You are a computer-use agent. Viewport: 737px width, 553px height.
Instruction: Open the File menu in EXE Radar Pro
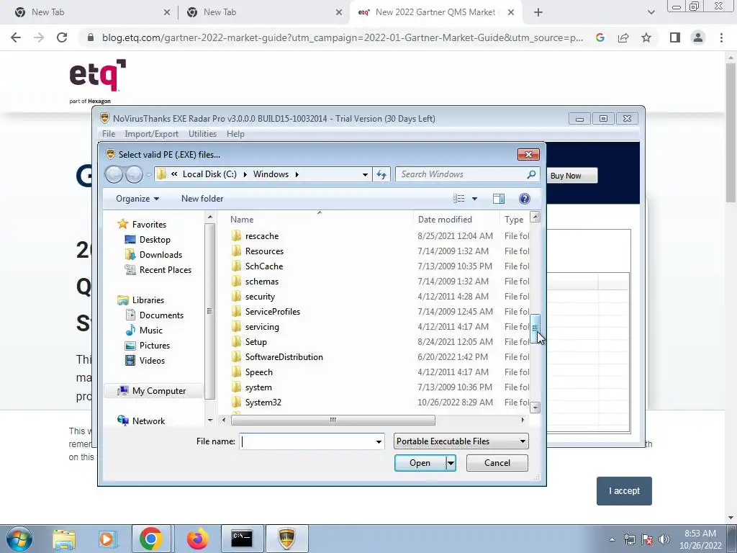coord(109,134)
